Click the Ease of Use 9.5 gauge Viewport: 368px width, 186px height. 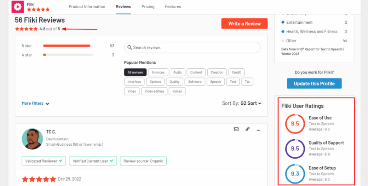tap(295, 123)
